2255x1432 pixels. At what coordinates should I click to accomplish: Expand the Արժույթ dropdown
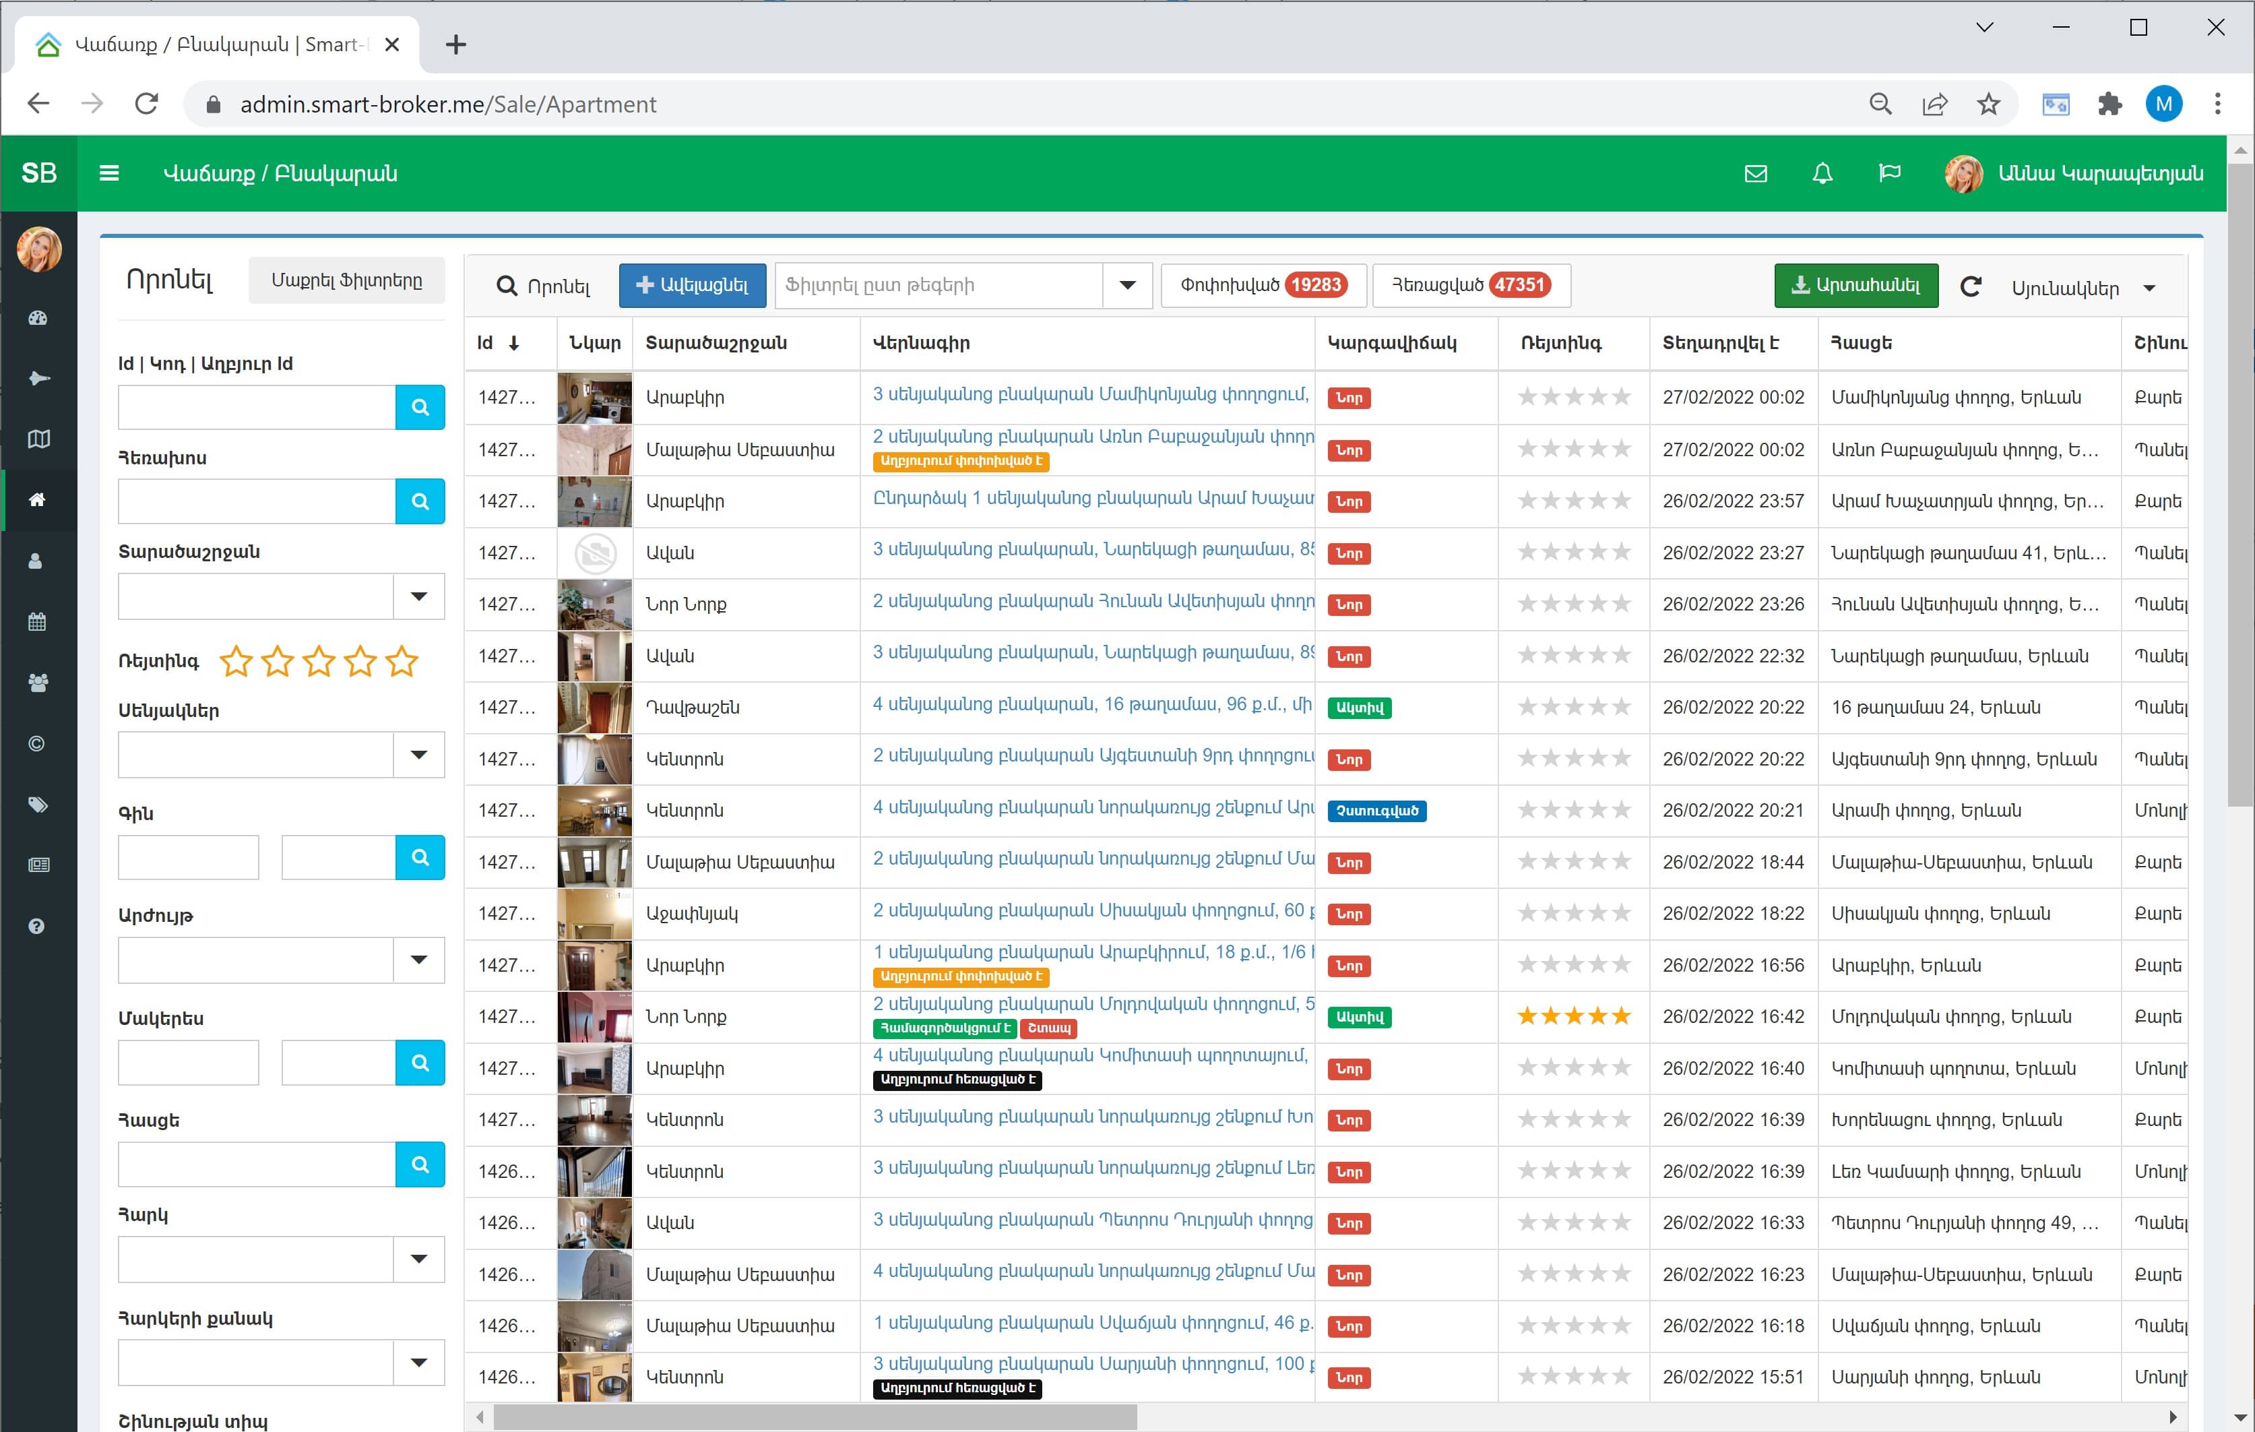click(x=418, y=960)
